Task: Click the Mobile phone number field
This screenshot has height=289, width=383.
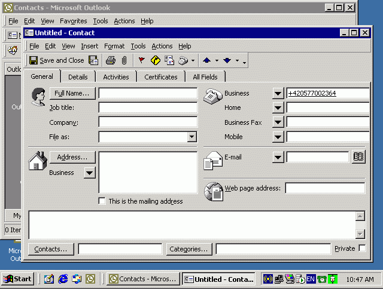Action: coord(328,137)
